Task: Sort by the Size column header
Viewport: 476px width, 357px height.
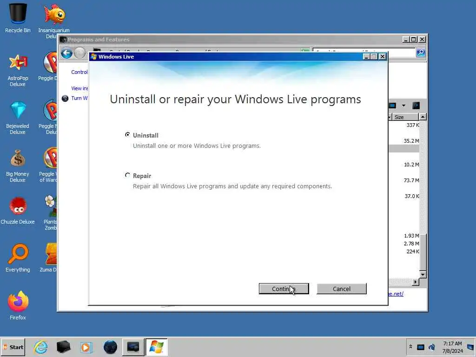Action: point(405,117)
